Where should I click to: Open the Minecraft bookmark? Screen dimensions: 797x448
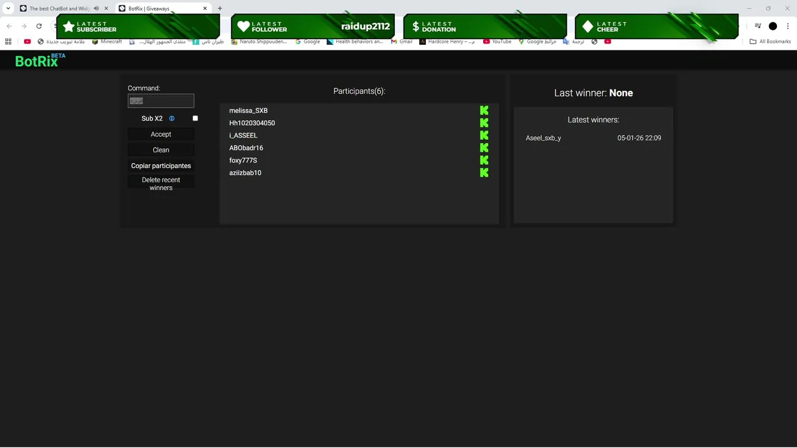click(107, 42)
